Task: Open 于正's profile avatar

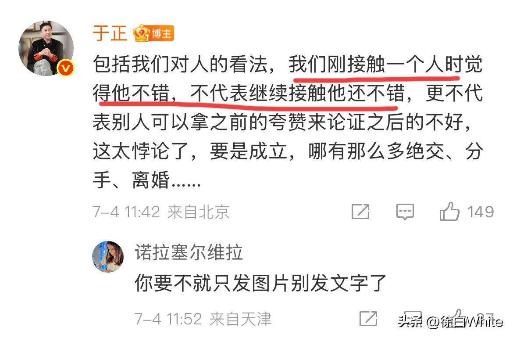Action: pos(46,48)
